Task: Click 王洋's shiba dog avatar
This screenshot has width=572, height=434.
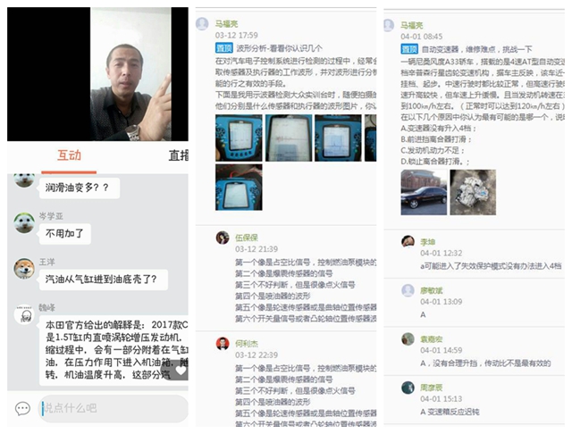Action: point(24,269)
